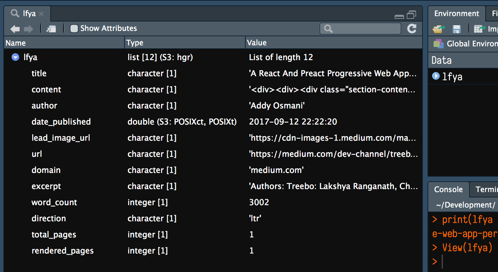Close the lfya viewer tab
Viewport: 498px width, 272px height.
[x=41, y=14]
